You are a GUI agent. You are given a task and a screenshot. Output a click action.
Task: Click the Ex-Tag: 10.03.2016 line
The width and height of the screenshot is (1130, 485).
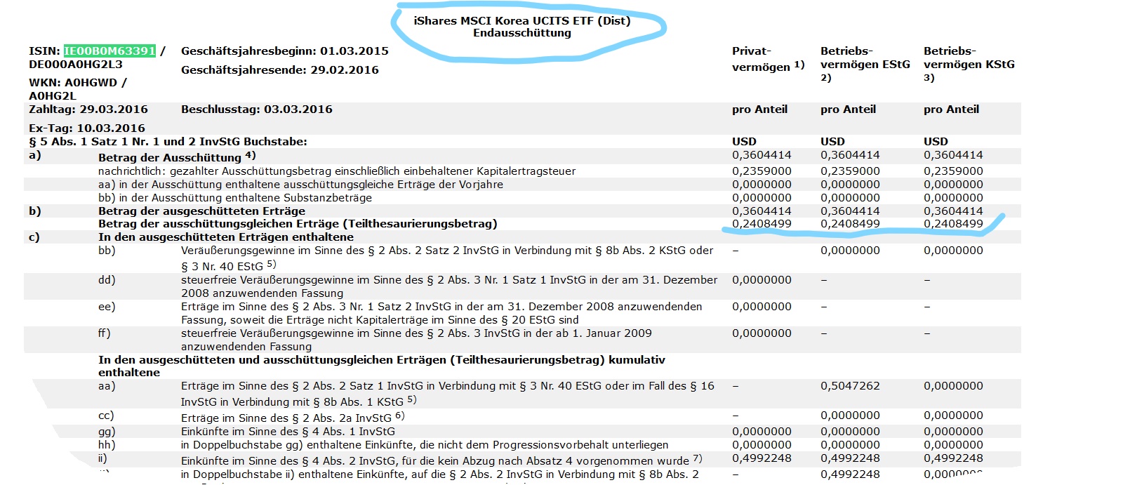pos(87,128)
